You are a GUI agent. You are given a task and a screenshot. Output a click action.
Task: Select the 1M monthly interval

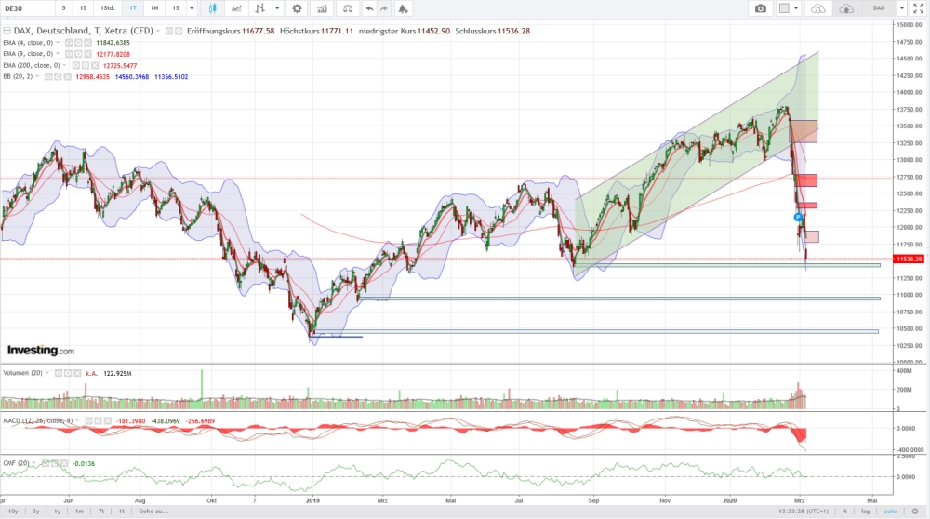pyautogui.click(x=154, y=8)
